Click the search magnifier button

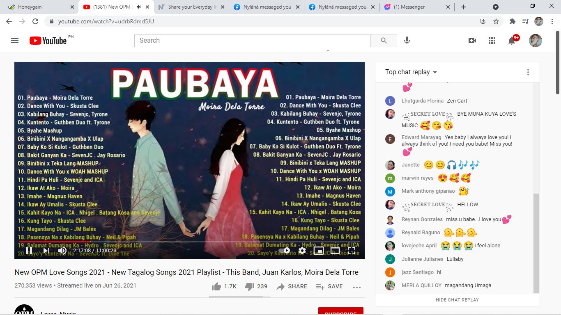(384, 41)
